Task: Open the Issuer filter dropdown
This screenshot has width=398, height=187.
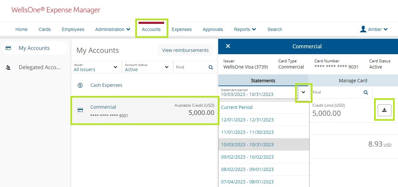Action: coord(96,67)
